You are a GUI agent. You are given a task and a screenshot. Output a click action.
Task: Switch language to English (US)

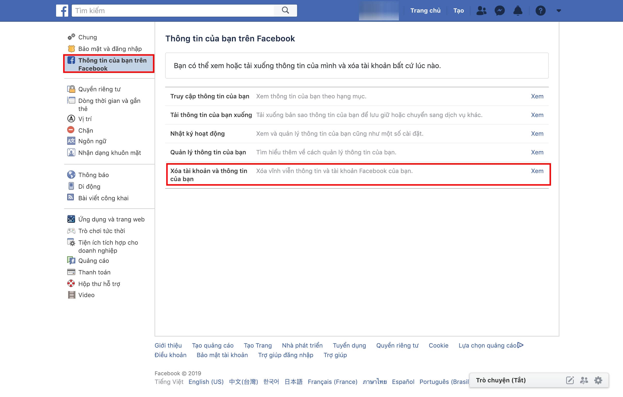(x=206, y=382)
